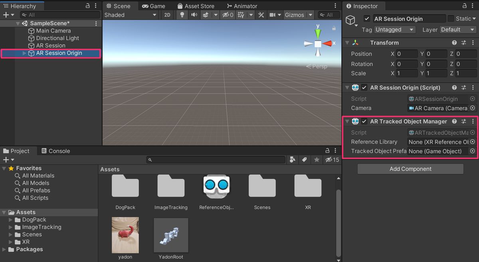
Task: Switch to the Console tab
Action: pos(55,151)
